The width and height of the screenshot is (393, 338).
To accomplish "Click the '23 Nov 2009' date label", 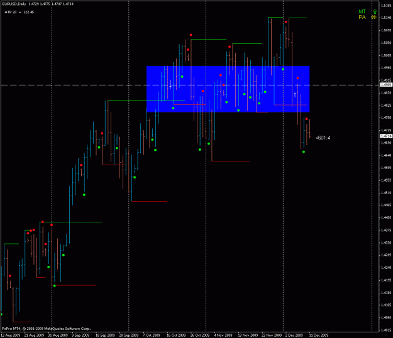I will [x=272, y=335].
